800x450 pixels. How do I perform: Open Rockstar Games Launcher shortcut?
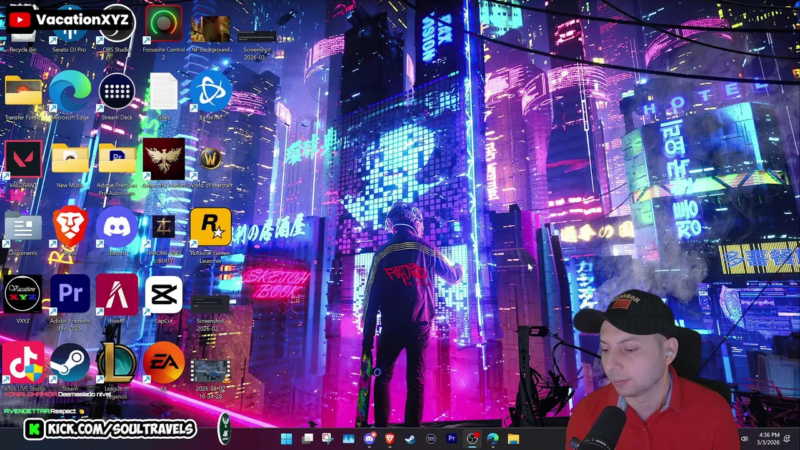click(211, 236)
